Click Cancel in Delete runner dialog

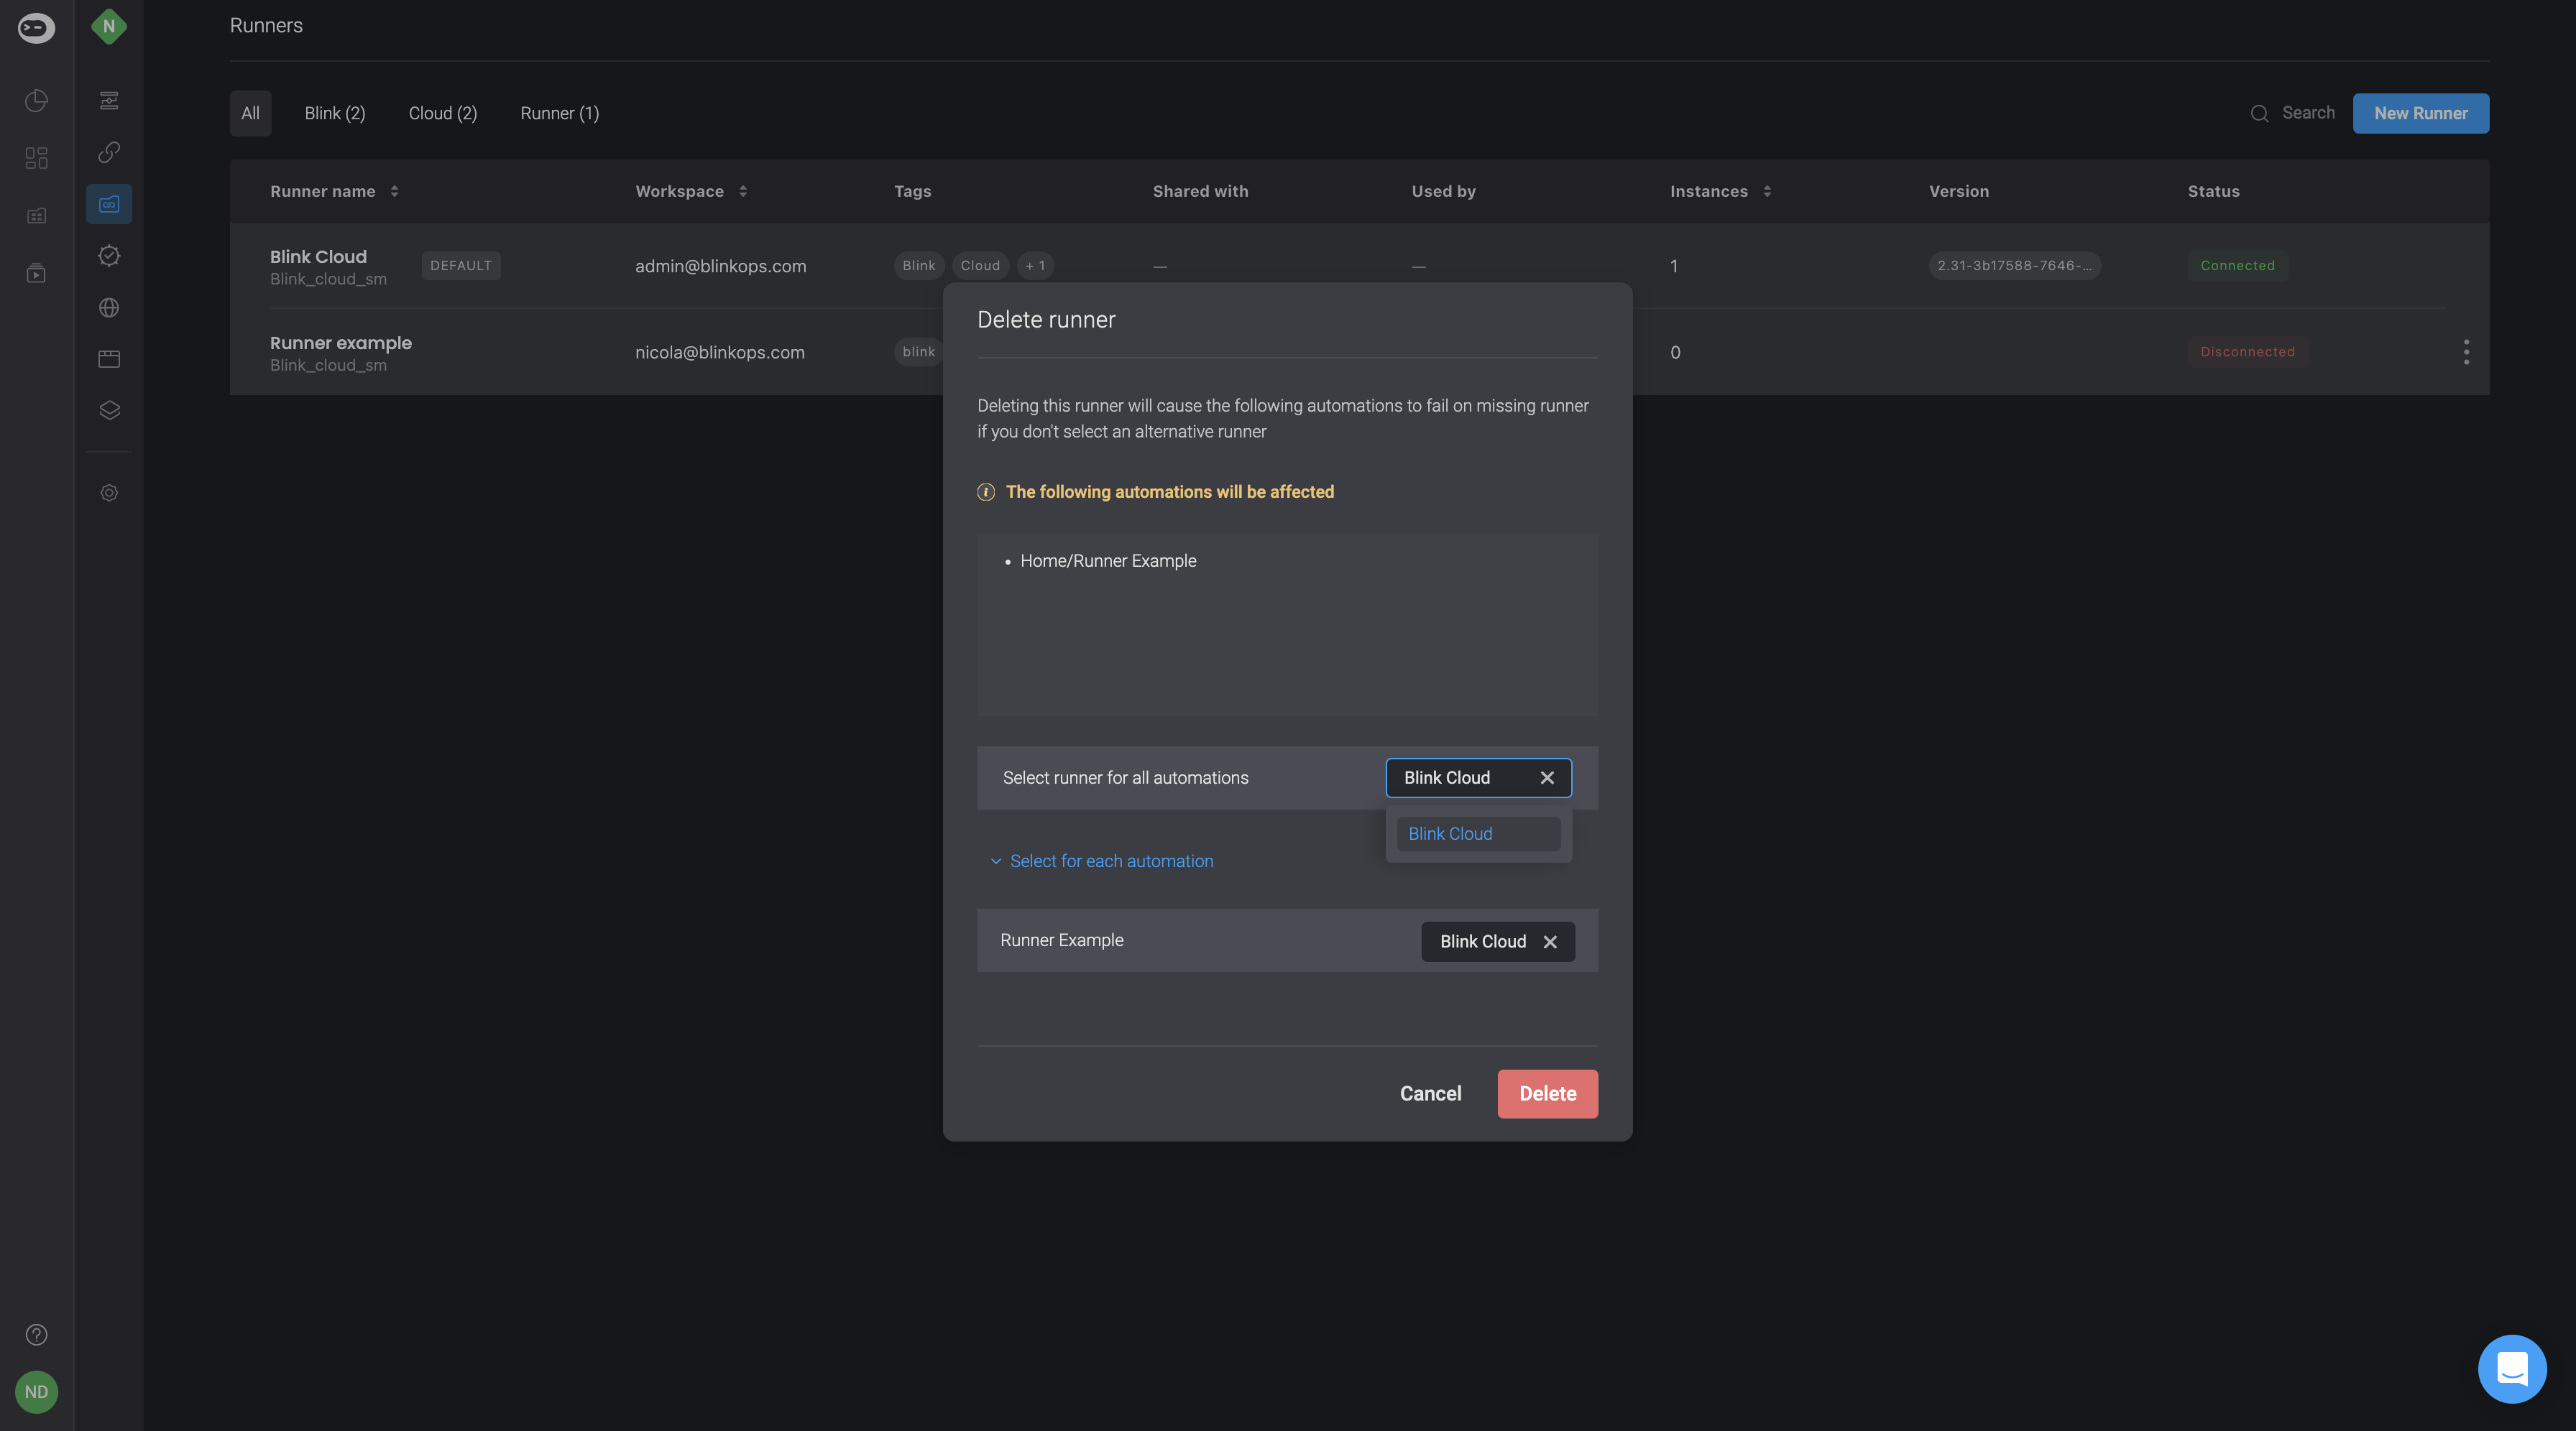pos(1430,1093)
